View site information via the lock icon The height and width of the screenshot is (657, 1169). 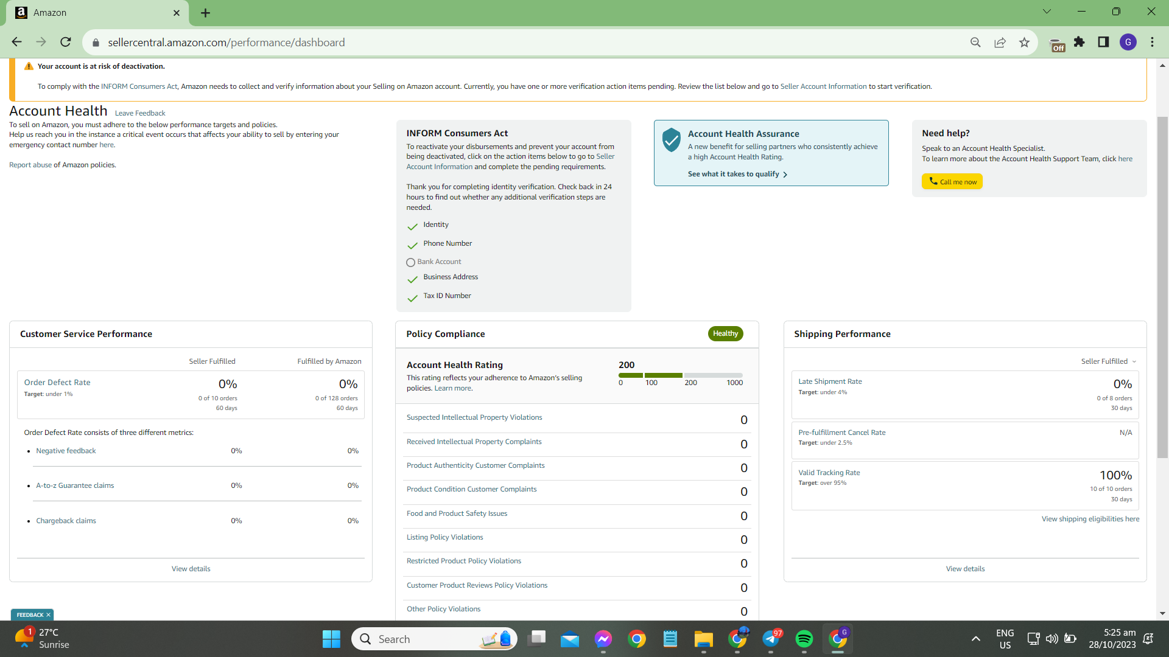95,43
